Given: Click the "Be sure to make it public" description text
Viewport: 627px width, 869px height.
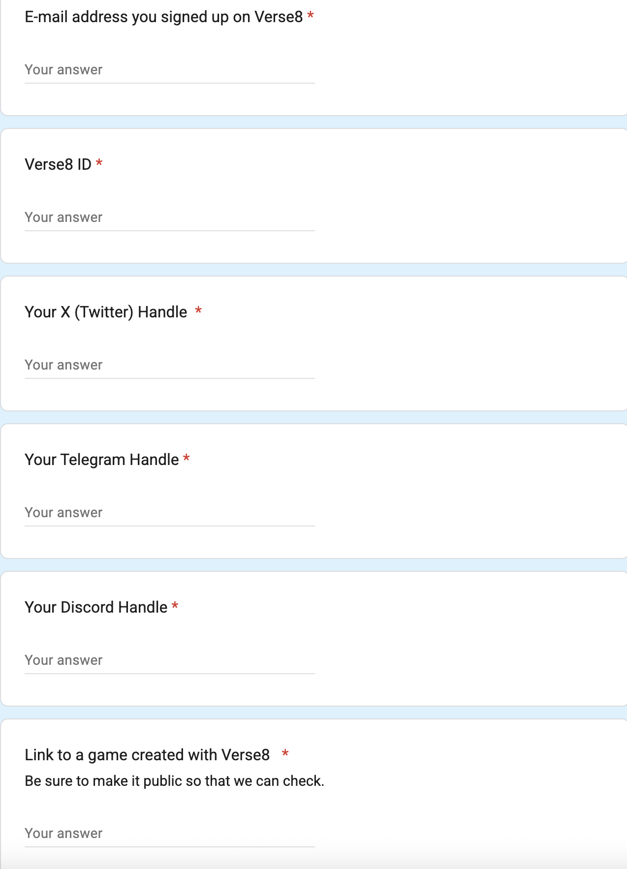Looking at the screenshot, I should click(174, 781).
